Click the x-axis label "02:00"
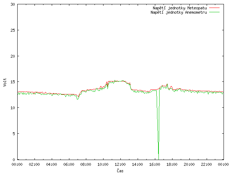Screen dimensions: 230x173 pos(34,164)
